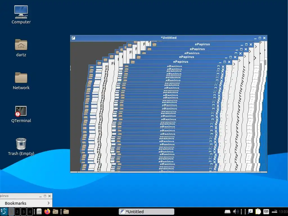Switch to virtual desktop 1 in pager
288x216 pixels.
11,211
